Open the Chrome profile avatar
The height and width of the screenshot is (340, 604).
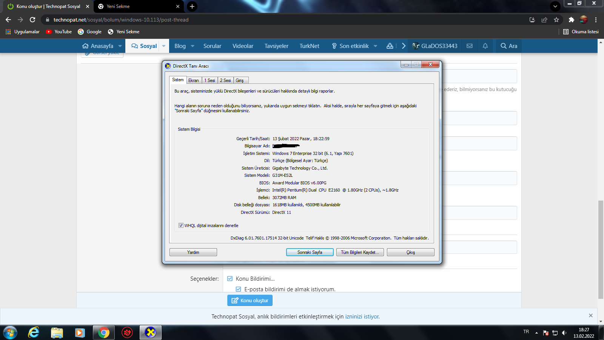(x=584, y=20)
